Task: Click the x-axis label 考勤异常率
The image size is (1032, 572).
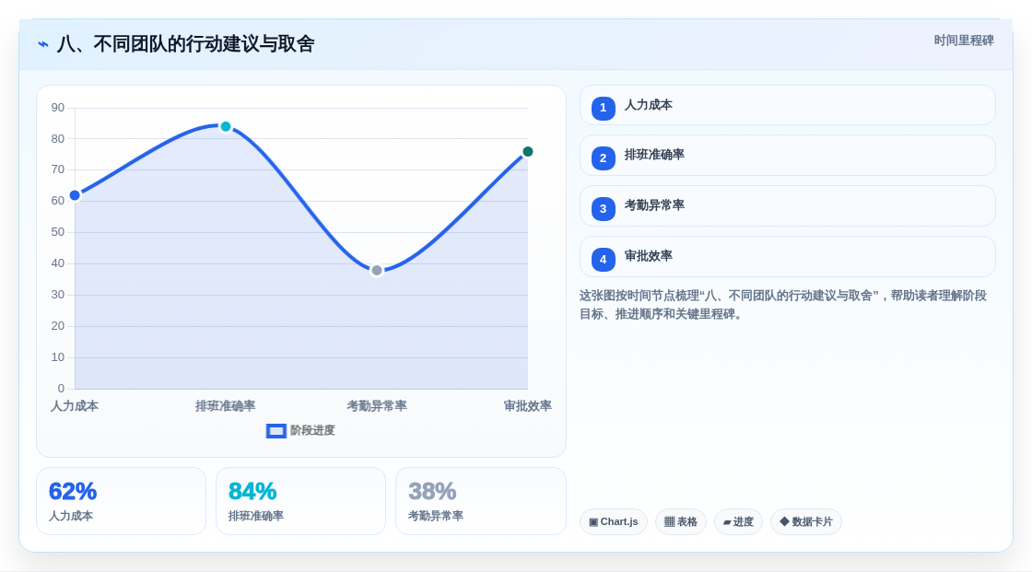Action: pos(377,406)
